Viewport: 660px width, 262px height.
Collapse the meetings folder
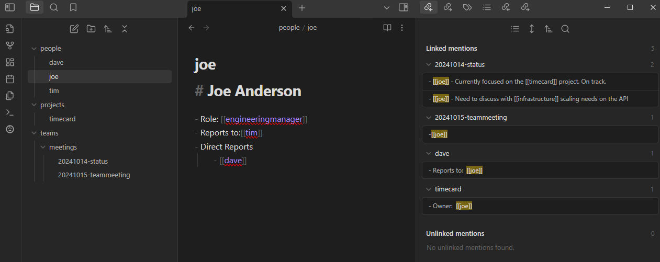click(43, 147)
